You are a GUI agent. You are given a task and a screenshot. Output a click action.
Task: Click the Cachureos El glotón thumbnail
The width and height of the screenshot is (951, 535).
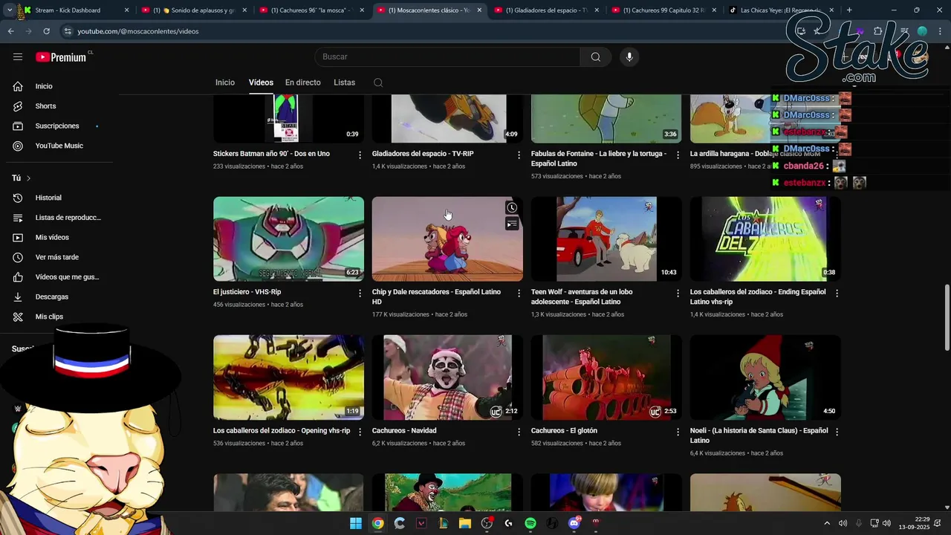pos(606,377)
